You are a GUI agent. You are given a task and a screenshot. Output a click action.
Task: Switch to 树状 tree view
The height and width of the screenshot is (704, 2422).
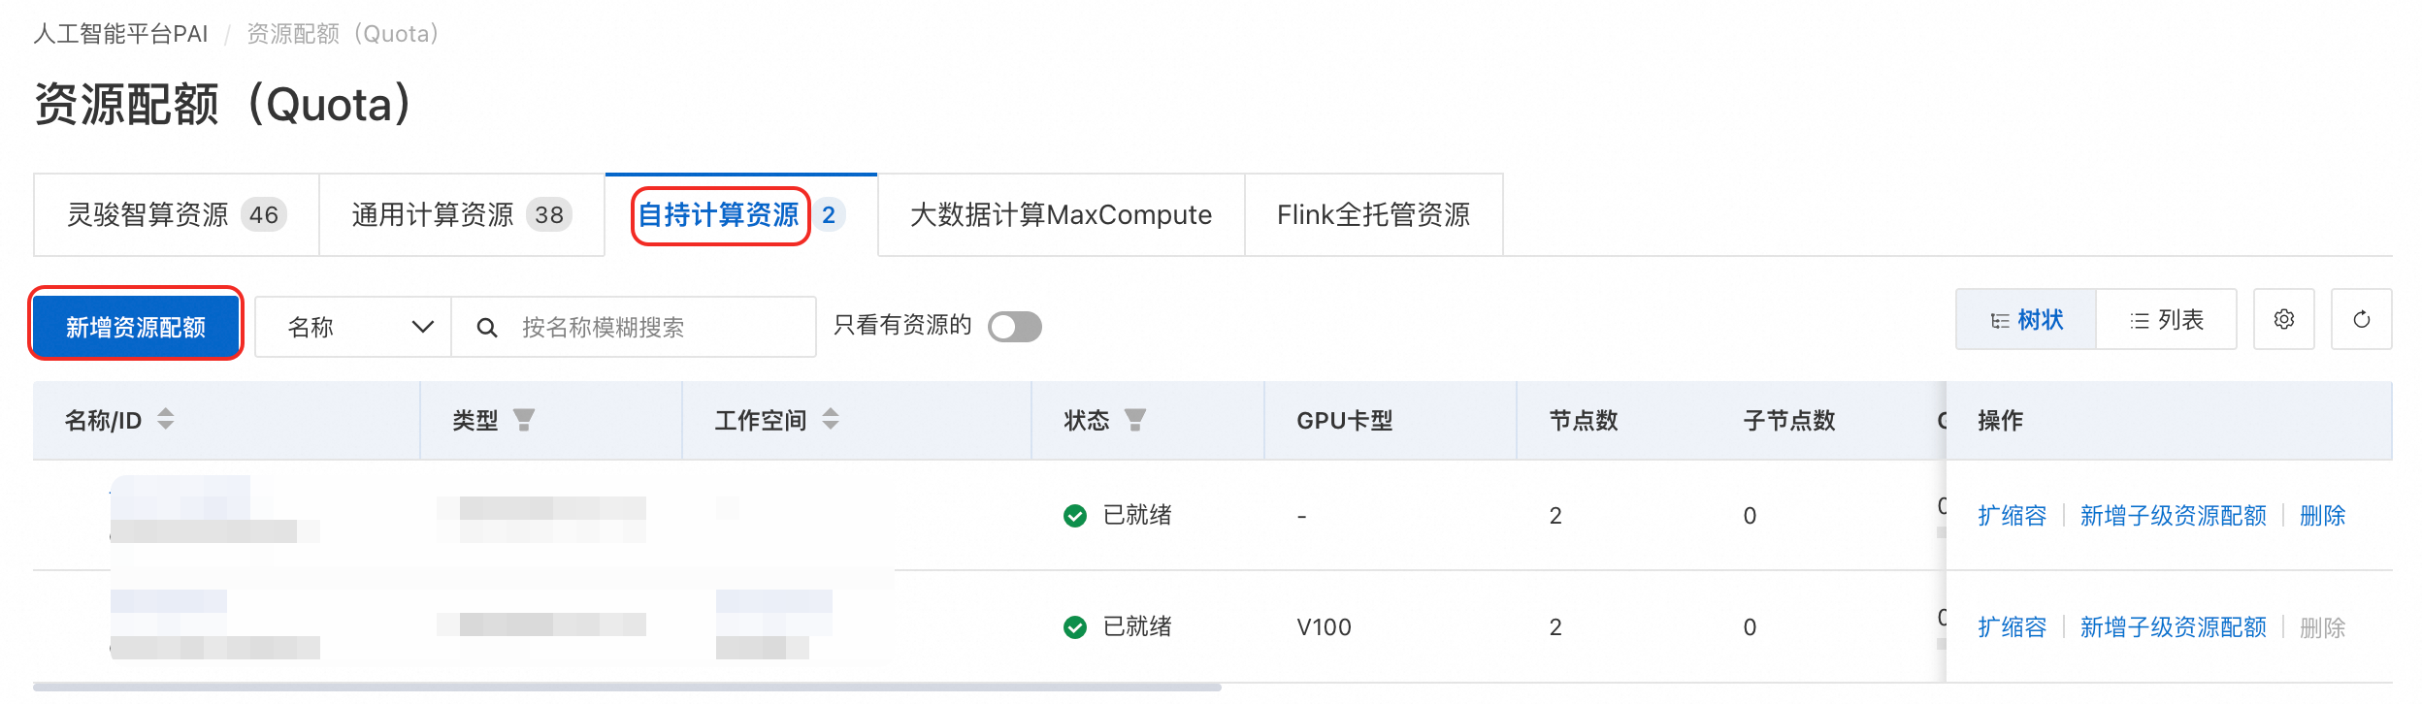[x=2026, y=320]
